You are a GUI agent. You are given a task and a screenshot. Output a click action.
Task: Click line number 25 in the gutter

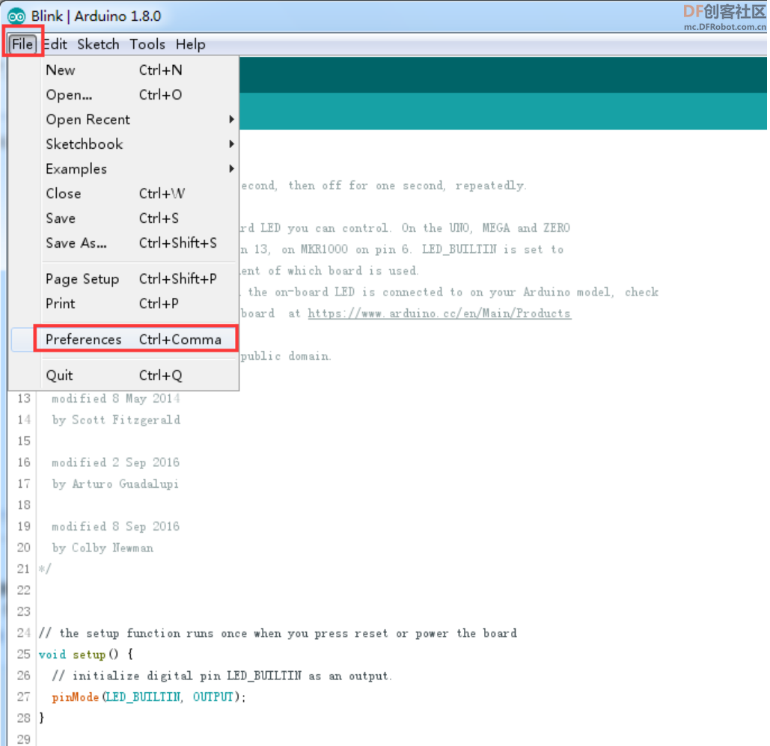24,654
